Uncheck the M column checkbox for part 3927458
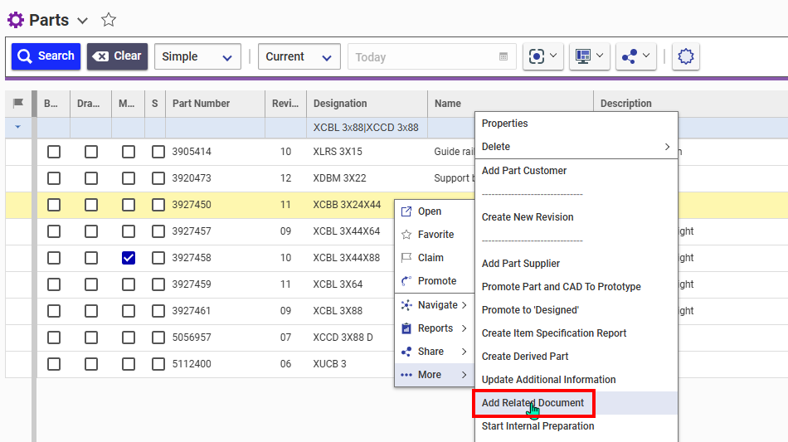The image size is (788, 442). click(x=128, y=258)
